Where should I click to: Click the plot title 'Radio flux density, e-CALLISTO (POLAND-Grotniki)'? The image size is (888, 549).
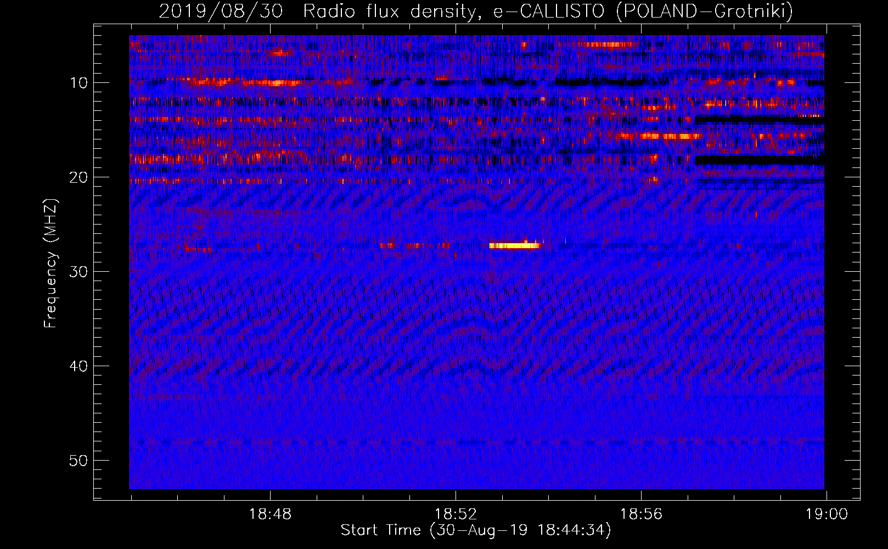point(548,11)
